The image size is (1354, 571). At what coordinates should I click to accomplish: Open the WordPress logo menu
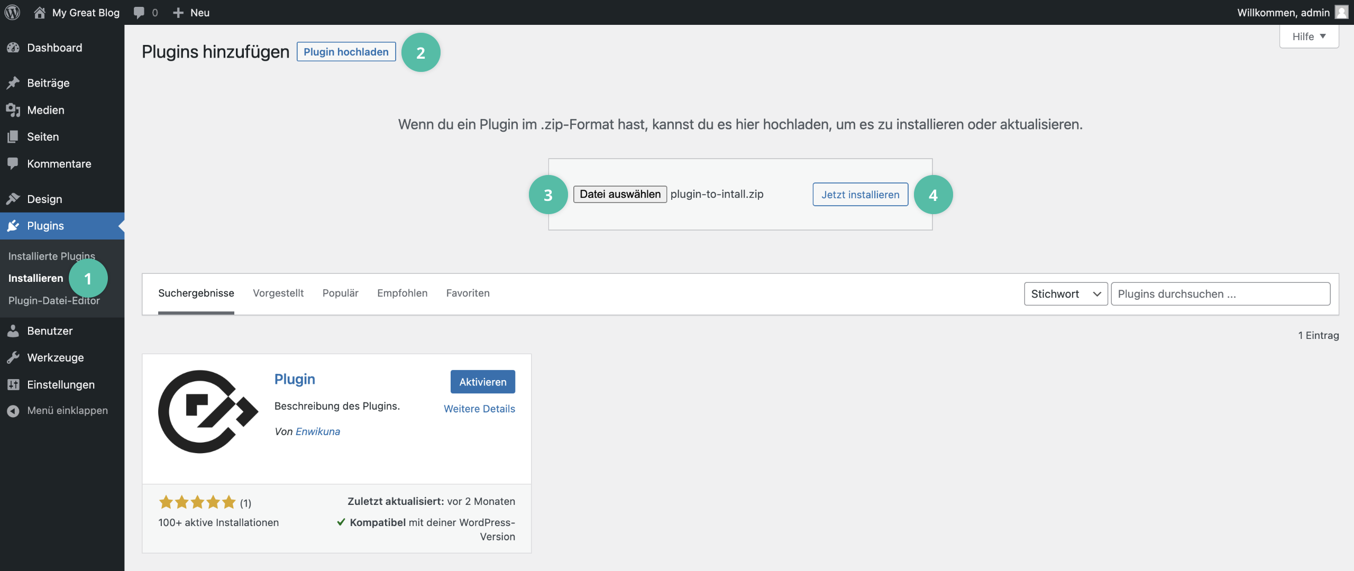12,12
